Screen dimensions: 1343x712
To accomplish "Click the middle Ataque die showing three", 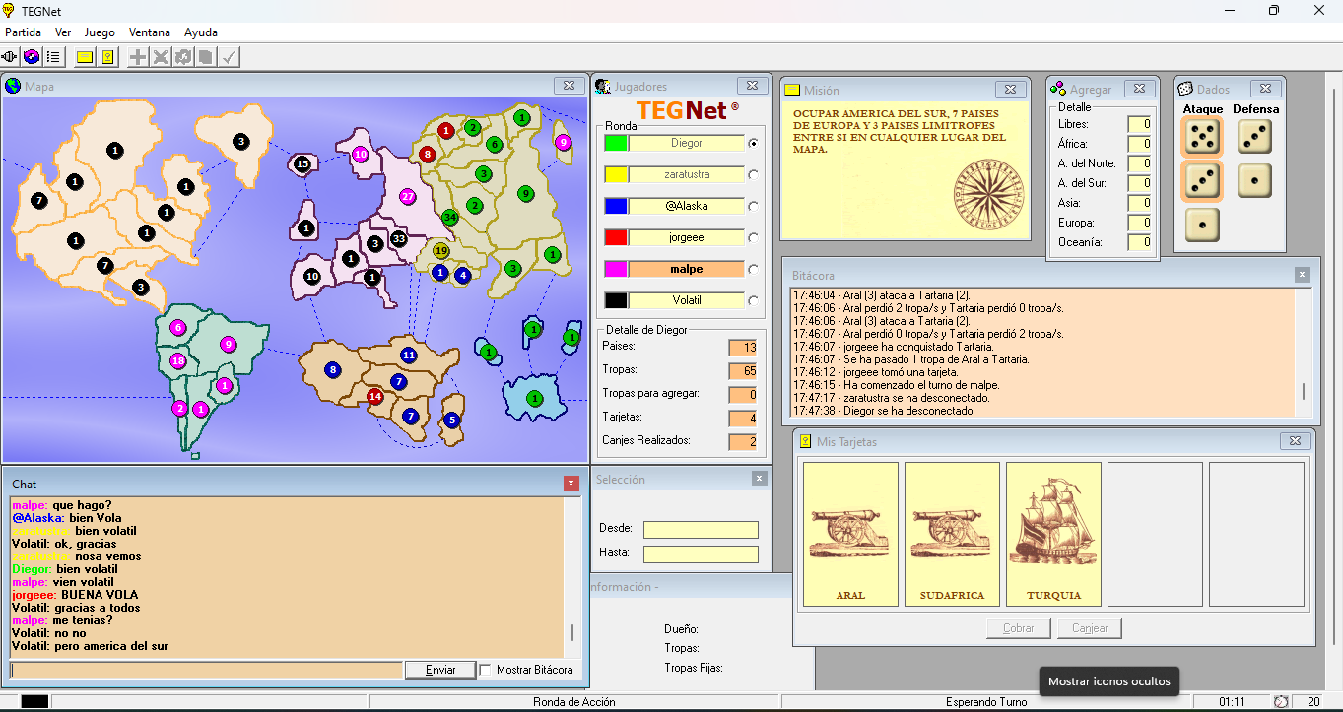I will 1201,181.
